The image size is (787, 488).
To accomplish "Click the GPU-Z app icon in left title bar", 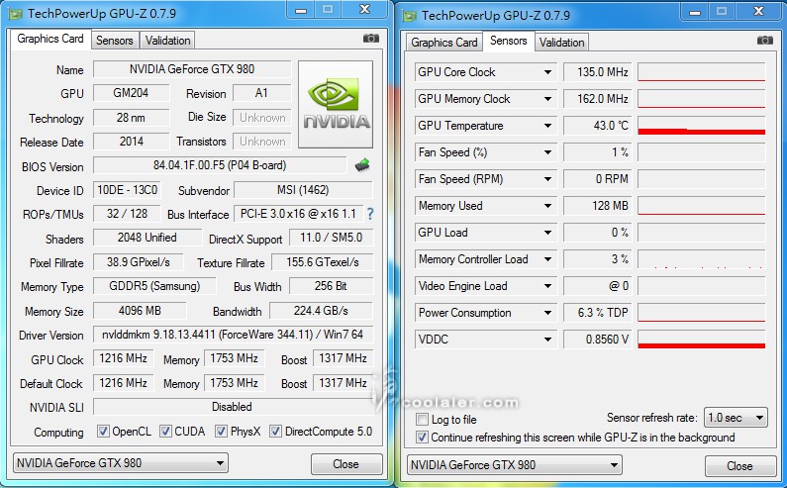I will tap(16, 14).
